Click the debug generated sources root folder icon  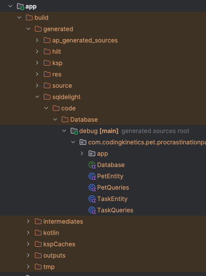coord(74,131)
